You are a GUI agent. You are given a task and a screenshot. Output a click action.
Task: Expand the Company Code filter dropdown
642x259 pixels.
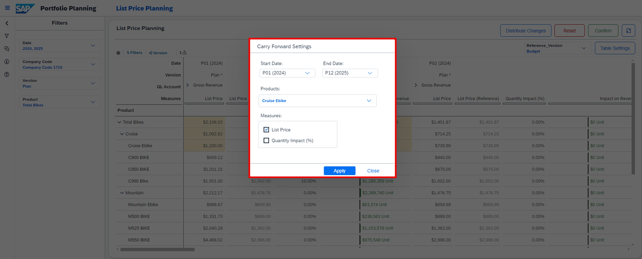(x=61, y=65)
